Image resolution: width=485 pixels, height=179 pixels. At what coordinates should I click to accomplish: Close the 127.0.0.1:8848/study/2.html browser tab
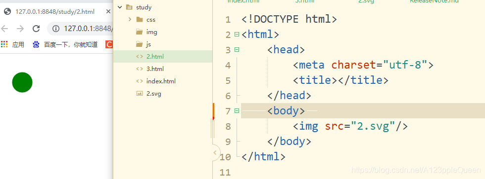108,12
